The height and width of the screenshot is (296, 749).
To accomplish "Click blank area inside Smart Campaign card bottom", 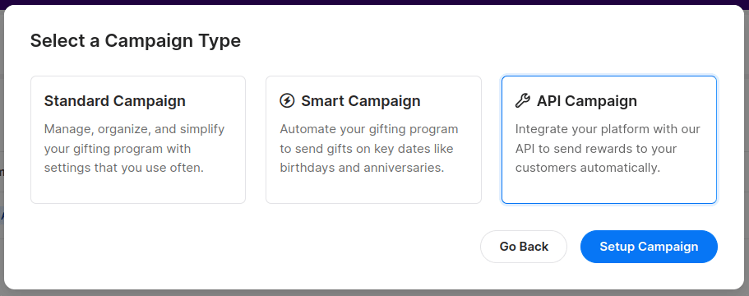I will pyautogui.click(x=373, y=190).
